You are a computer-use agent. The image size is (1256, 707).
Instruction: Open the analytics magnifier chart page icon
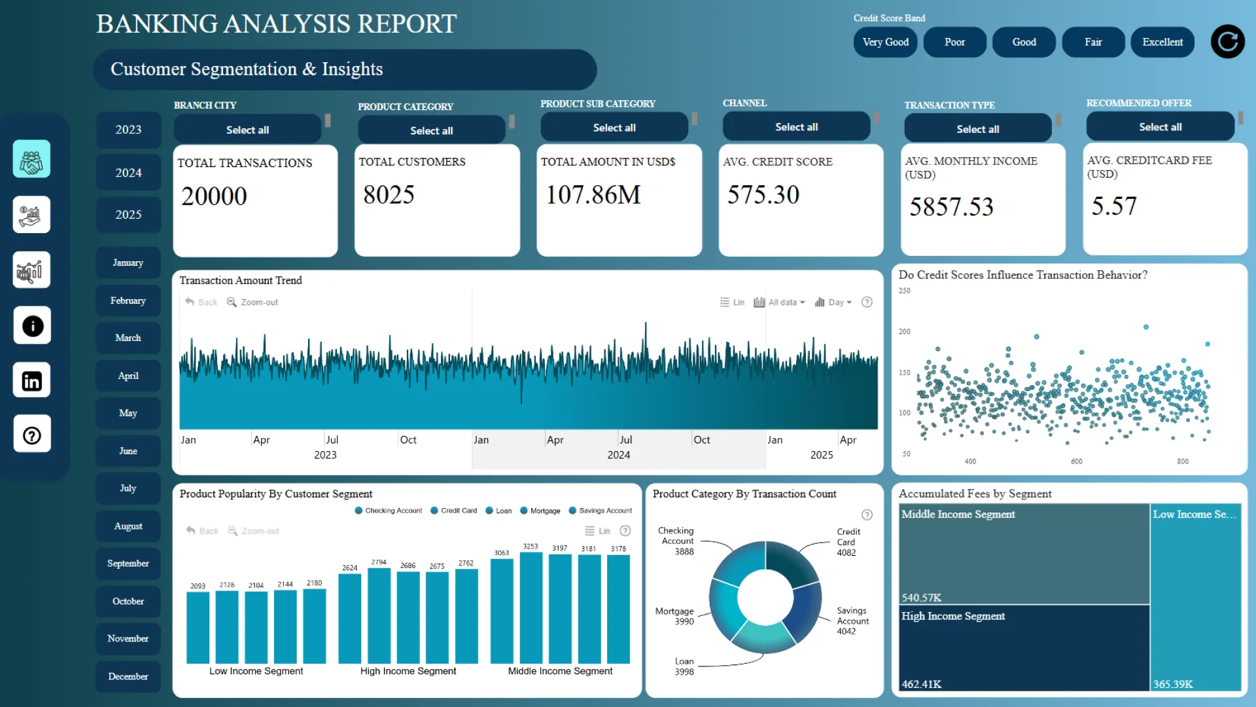point(31,270)
